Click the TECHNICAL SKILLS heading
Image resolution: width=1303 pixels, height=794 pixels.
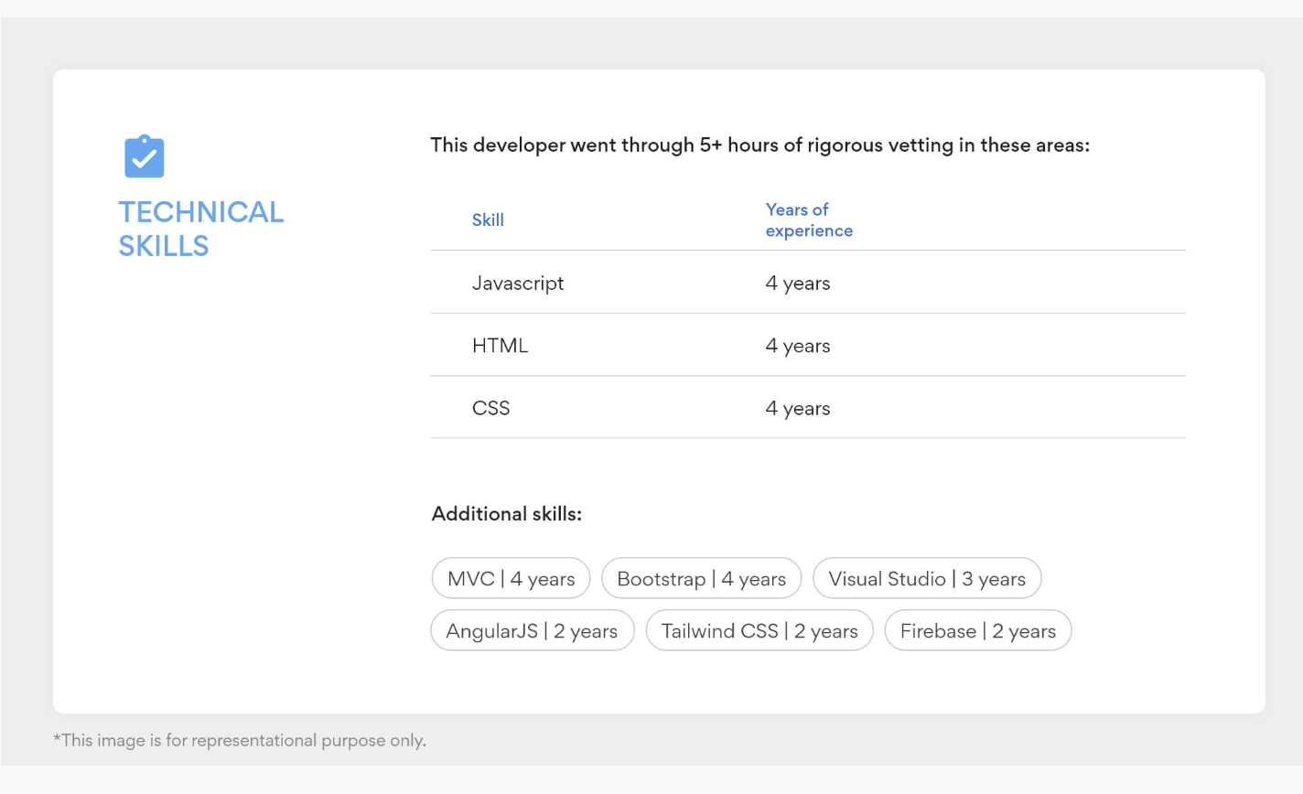point(200,229)
